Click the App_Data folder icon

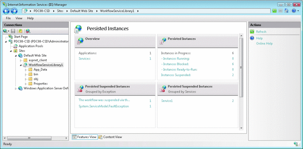pyautogui.click(x=30, y=70)
